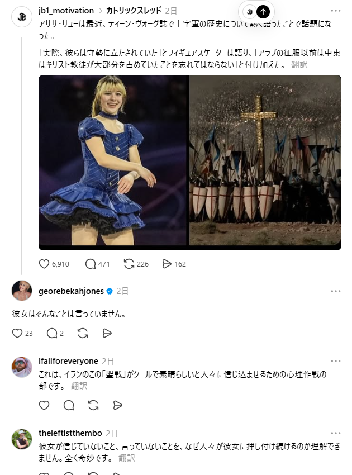Repost the jb1_motivation post with 226 reposts
The height and width of the screenshot is (475, 352).
(x=129, y=264)
